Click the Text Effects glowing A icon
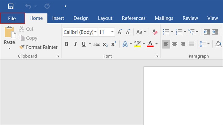223x125 pixels. coord(125,44)
